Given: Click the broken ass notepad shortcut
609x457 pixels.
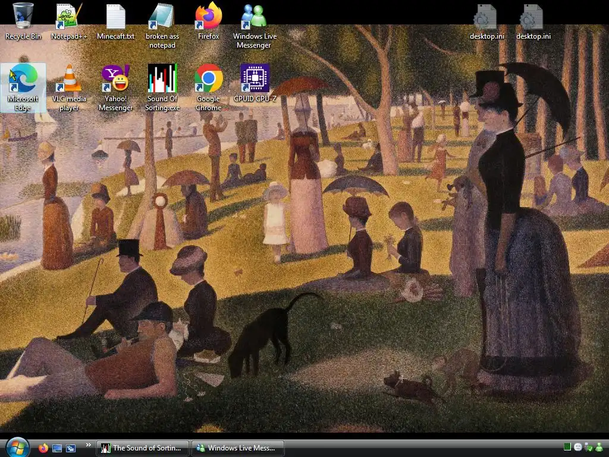Looking at the screenshot, I should (162, 26).
